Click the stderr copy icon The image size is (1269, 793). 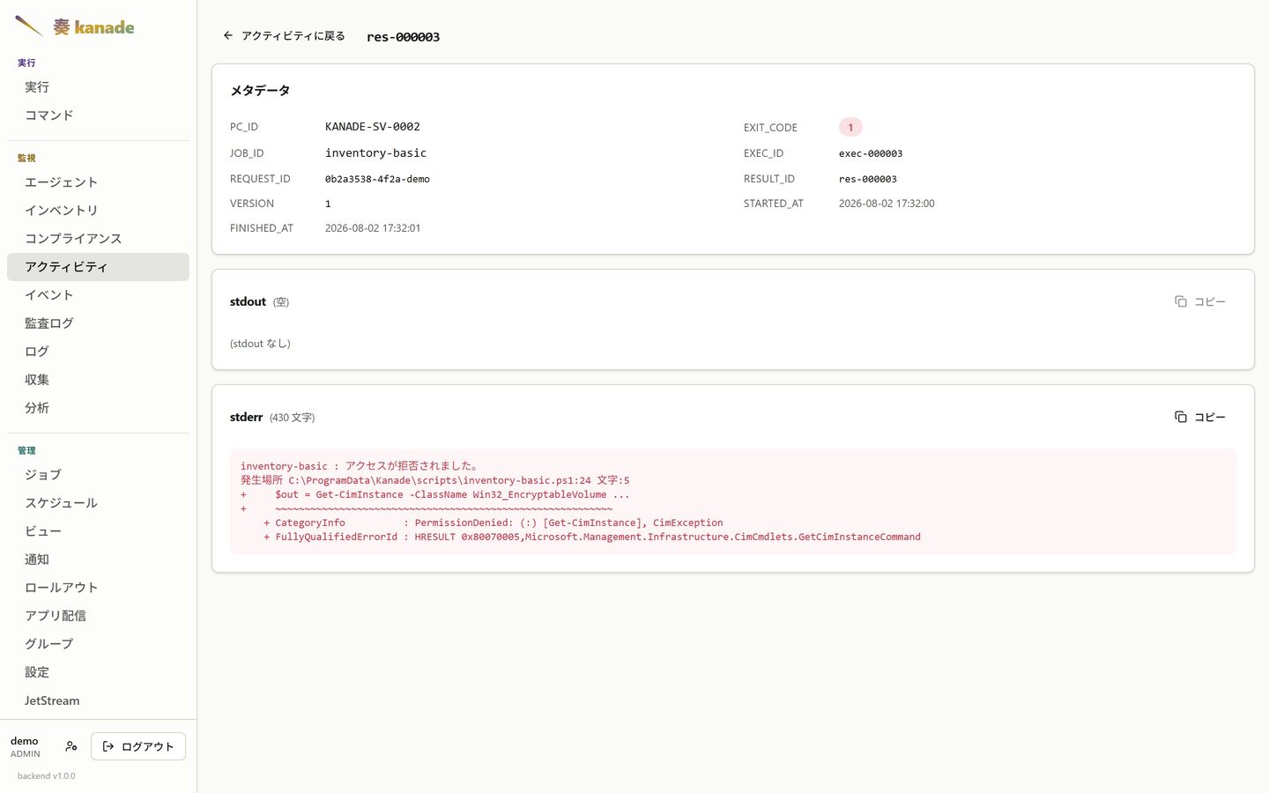coord(1181,417)
